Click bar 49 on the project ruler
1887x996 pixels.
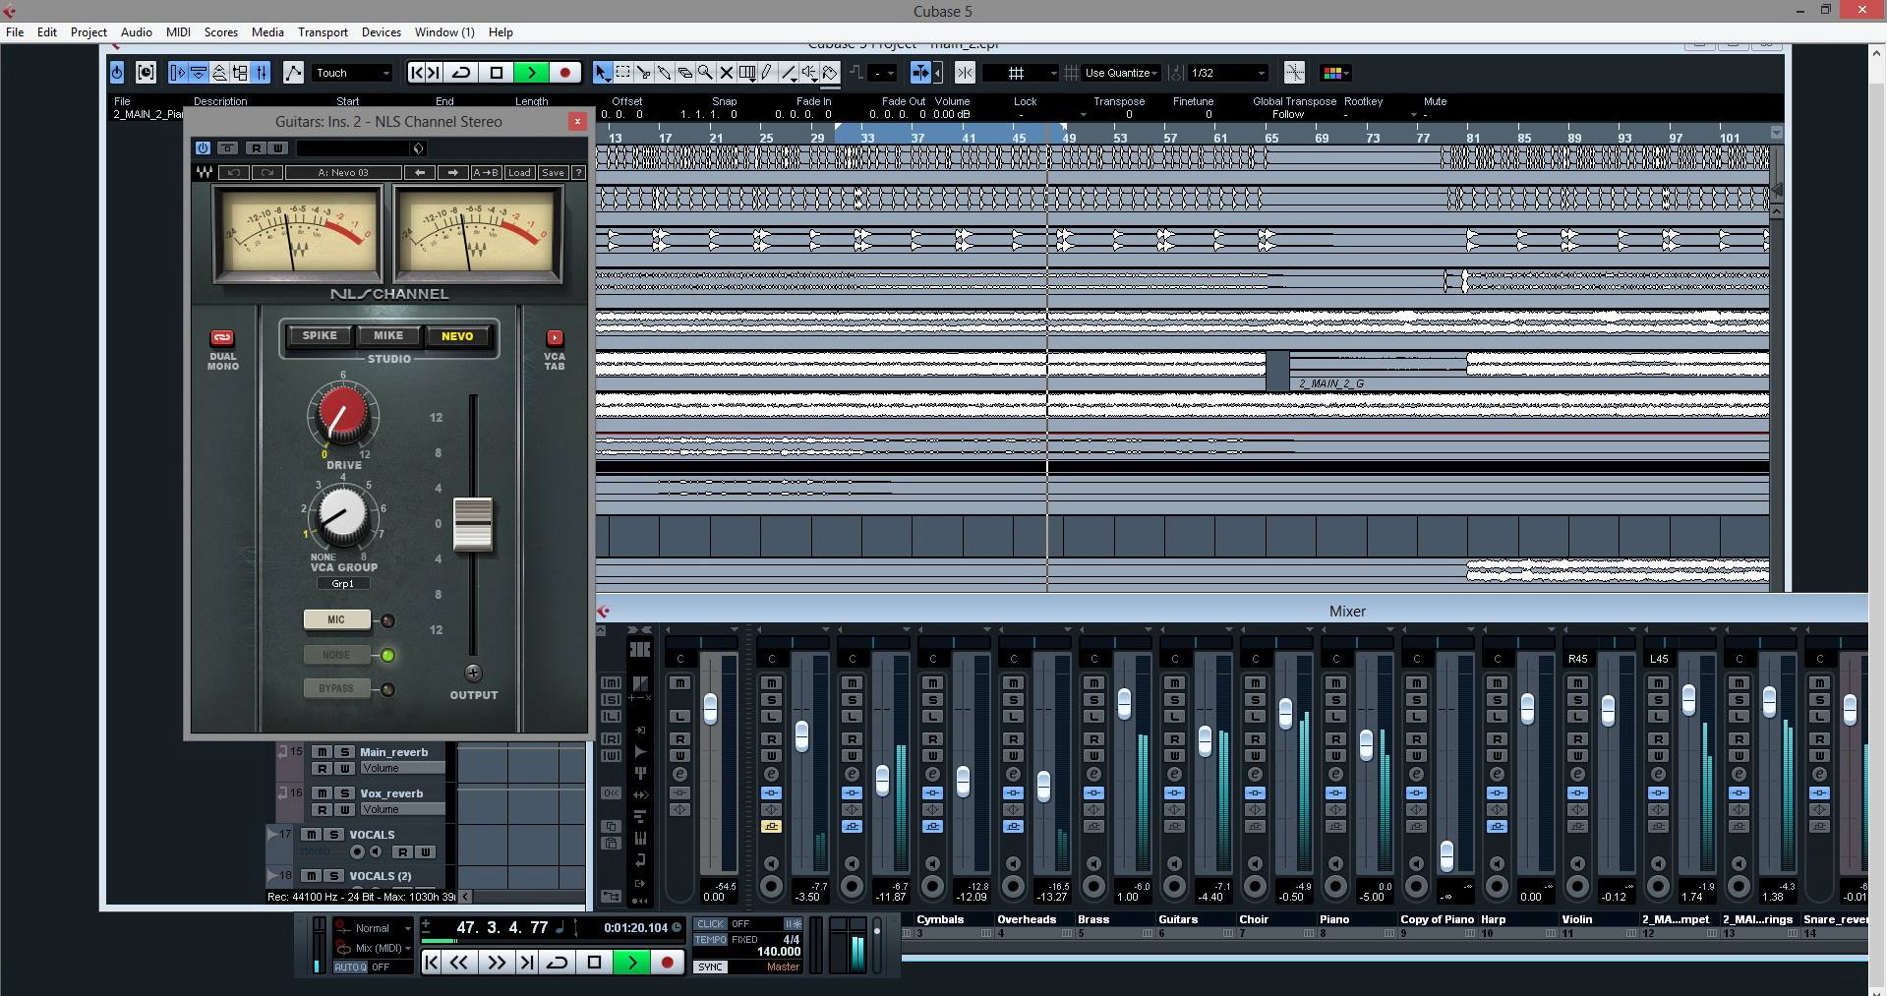pos(1069,138)
